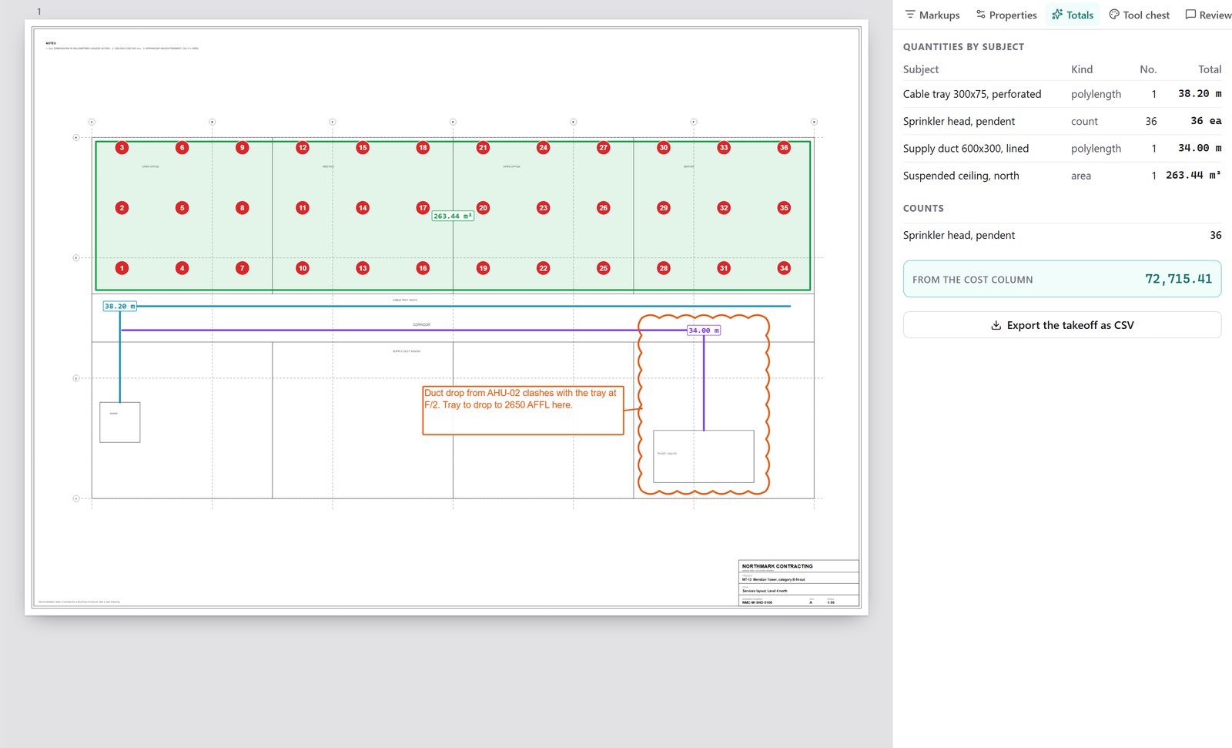Viewport: 1232px width, 748px height.
Task: Click the cost column total 72,715.41
Action: [1178, 279]
